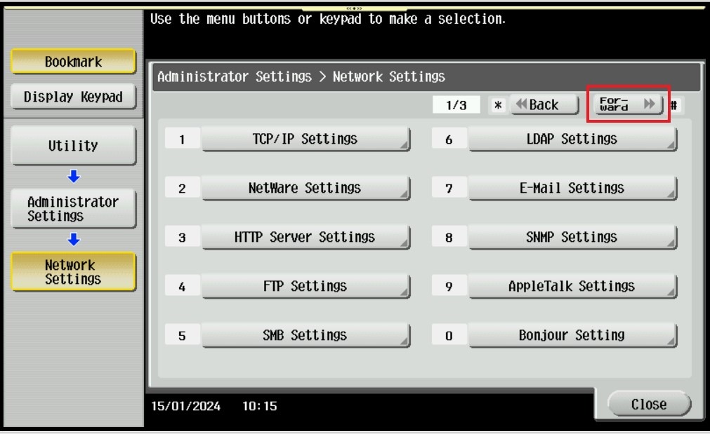Go to next page with Forward
Viewport: 710px width, 434px height.
tap(629, 105)
